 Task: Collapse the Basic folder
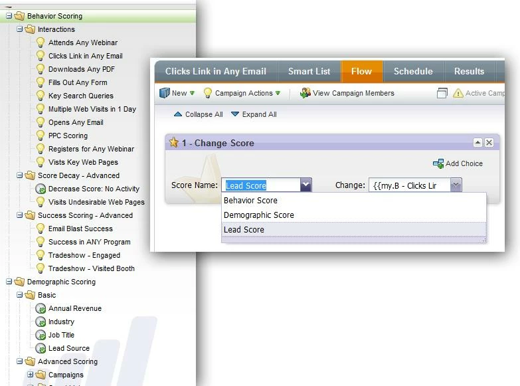(19, 295)
